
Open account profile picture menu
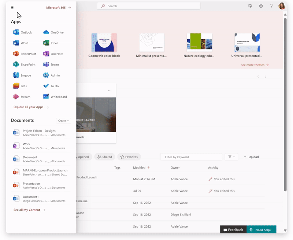coord(282,6)
